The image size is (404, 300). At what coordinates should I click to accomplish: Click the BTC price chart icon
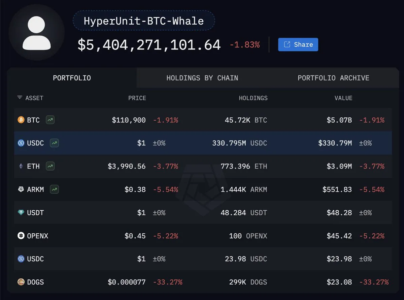pos(50,120)
